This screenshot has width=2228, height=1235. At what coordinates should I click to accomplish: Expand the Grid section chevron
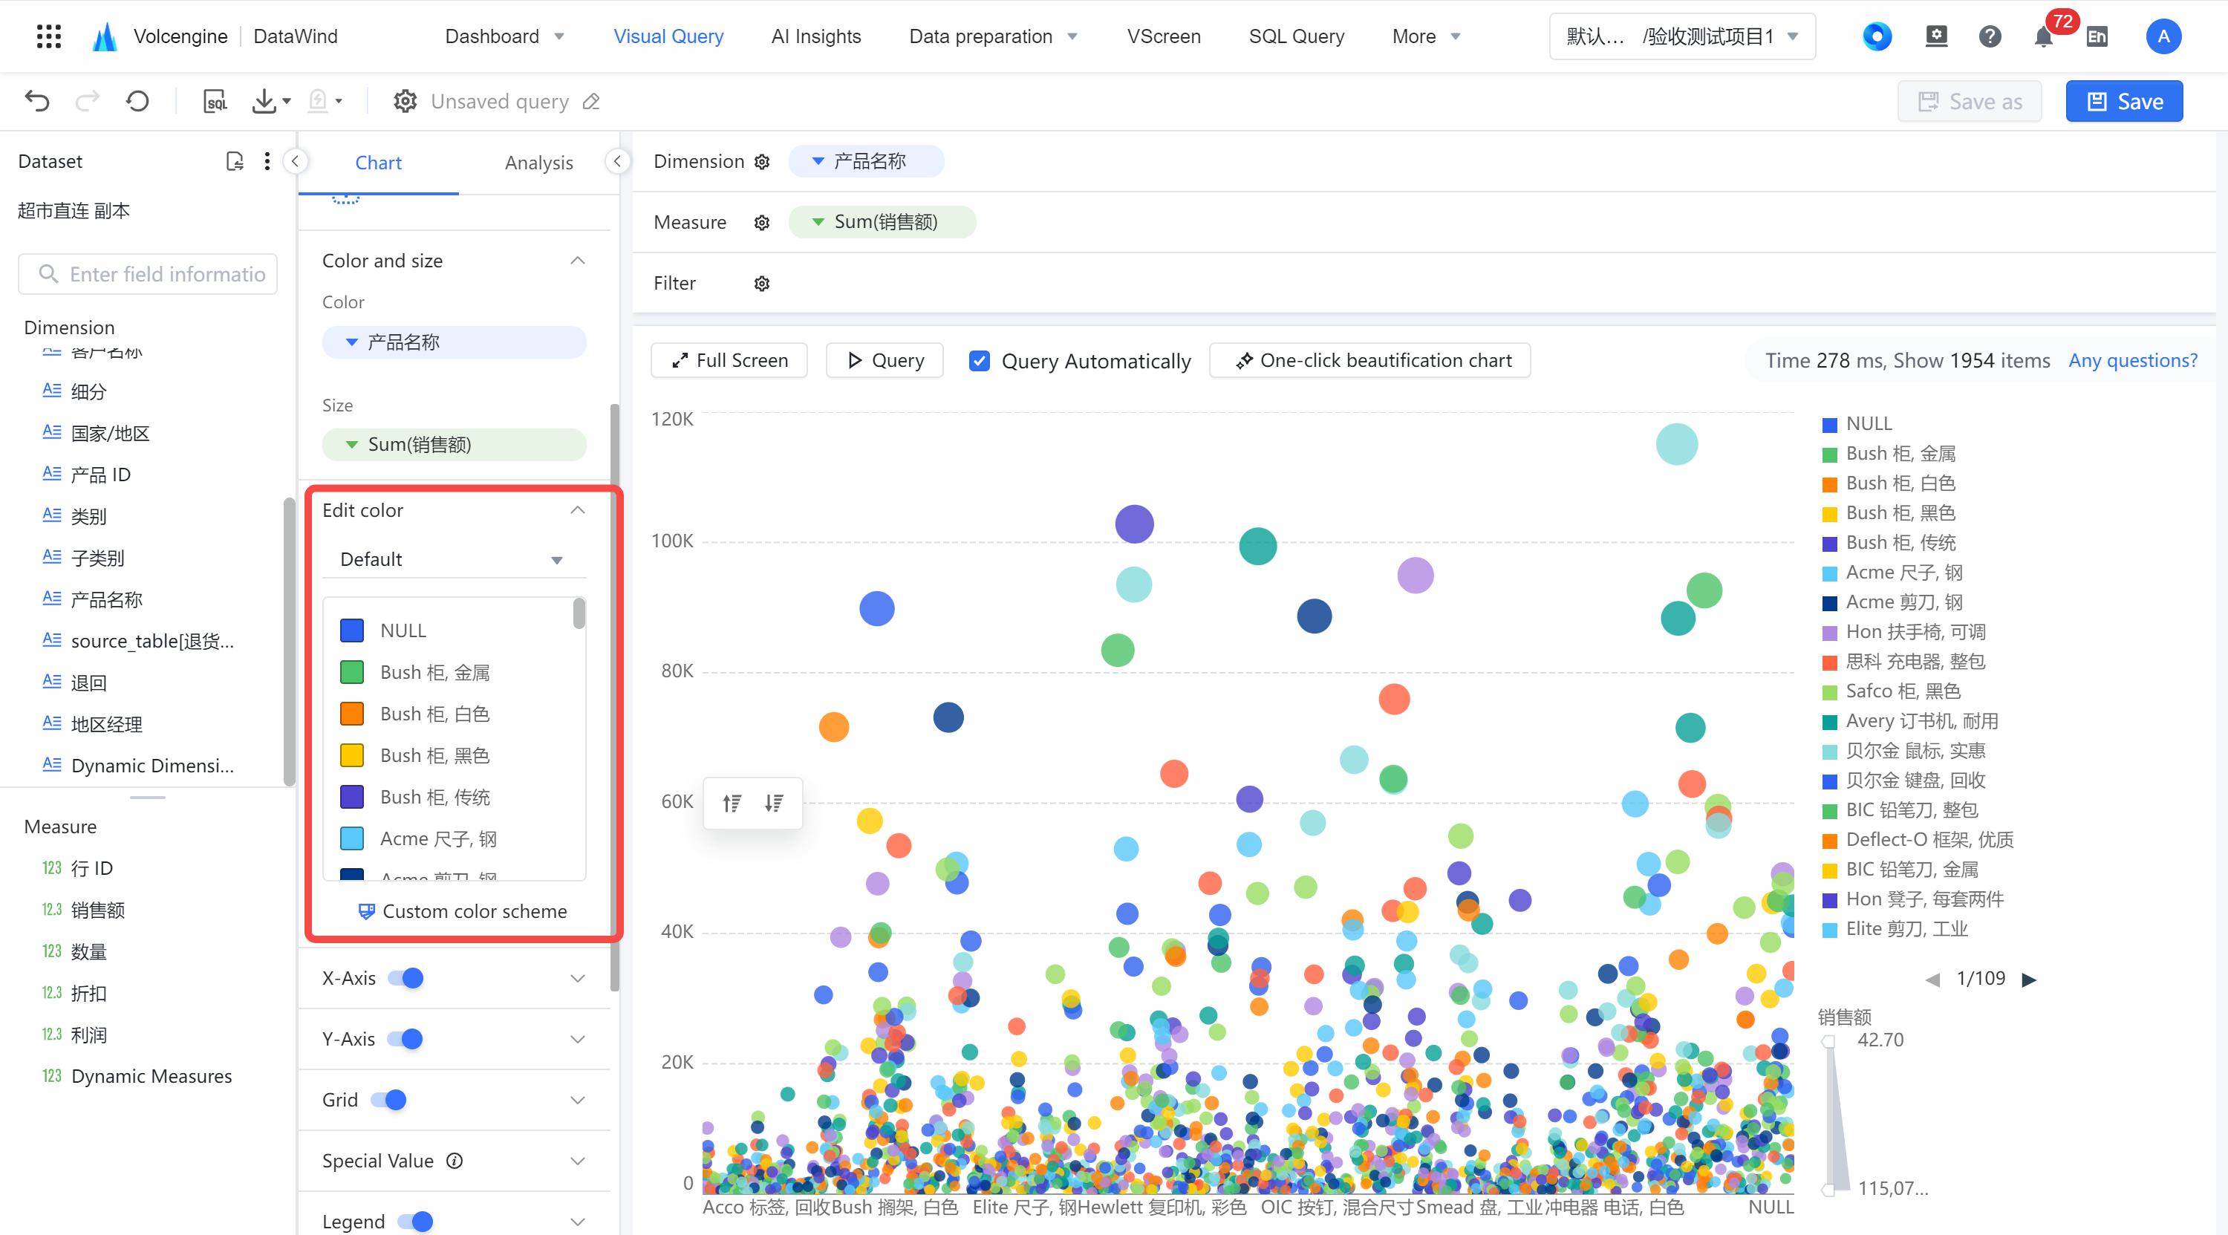coord(578,1100)
